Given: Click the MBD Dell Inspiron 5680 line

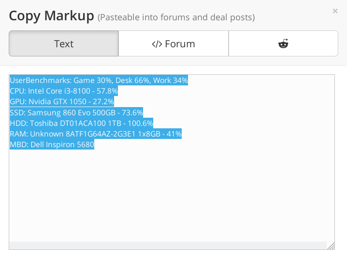Looking at the screenshot, I should pos(52,144).
